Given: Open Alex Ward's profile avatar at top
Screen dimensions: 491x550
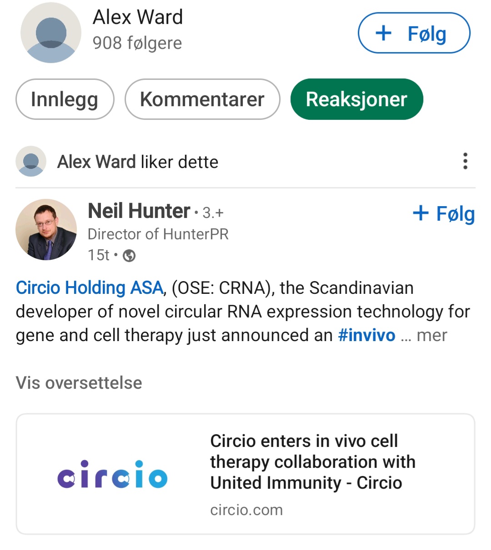Looking at the screenshot, I should point(50,33).
